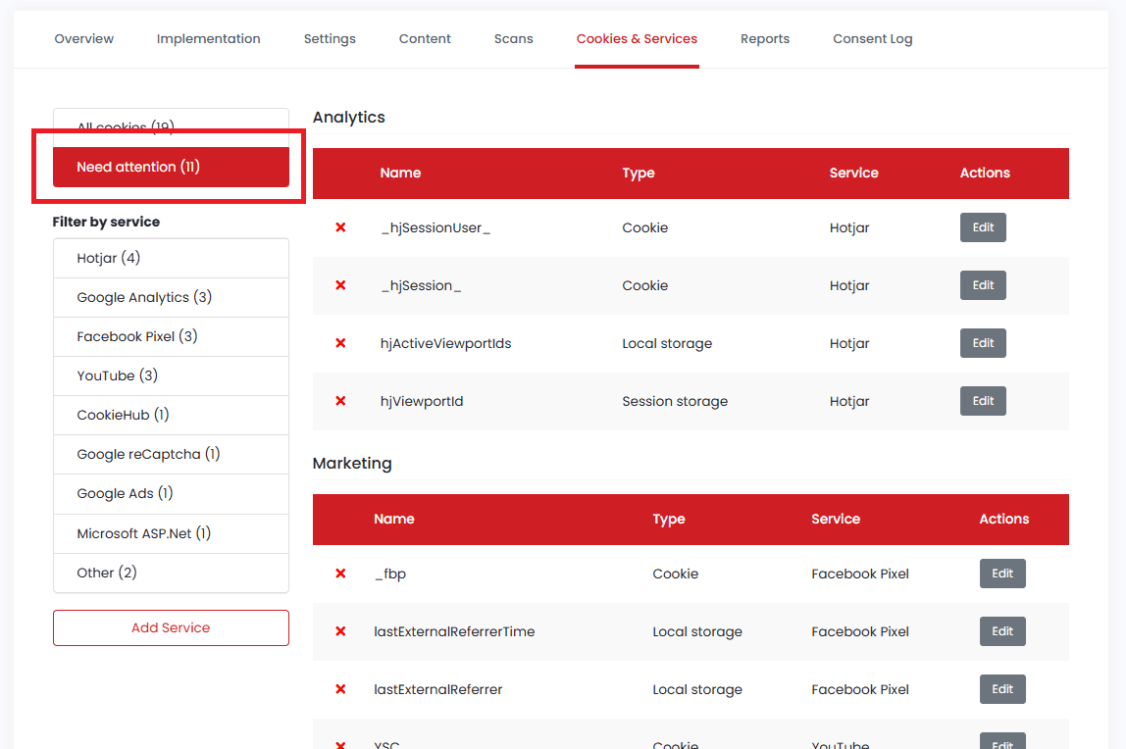Viewport: 1126px width, 749px height.
Task: Click the Marketing section heading
Action: [x=352, y=464]
